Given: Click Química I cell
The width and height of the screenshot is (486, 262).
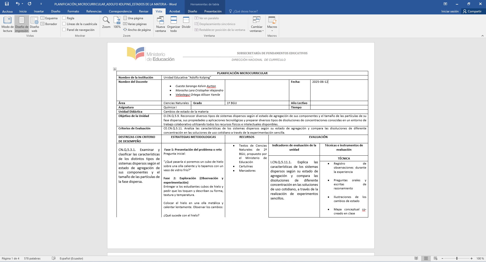Looking at the screenshot, I should coord(176,107).
